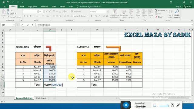Decrease font size with smaller A icon
194x109 pixels.
(x=50, y=12)
